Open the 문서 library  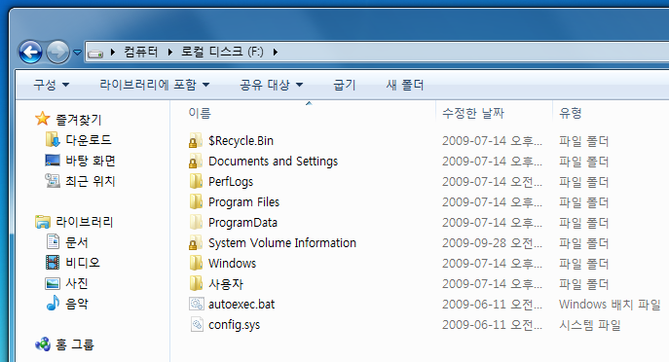point(77,242)
